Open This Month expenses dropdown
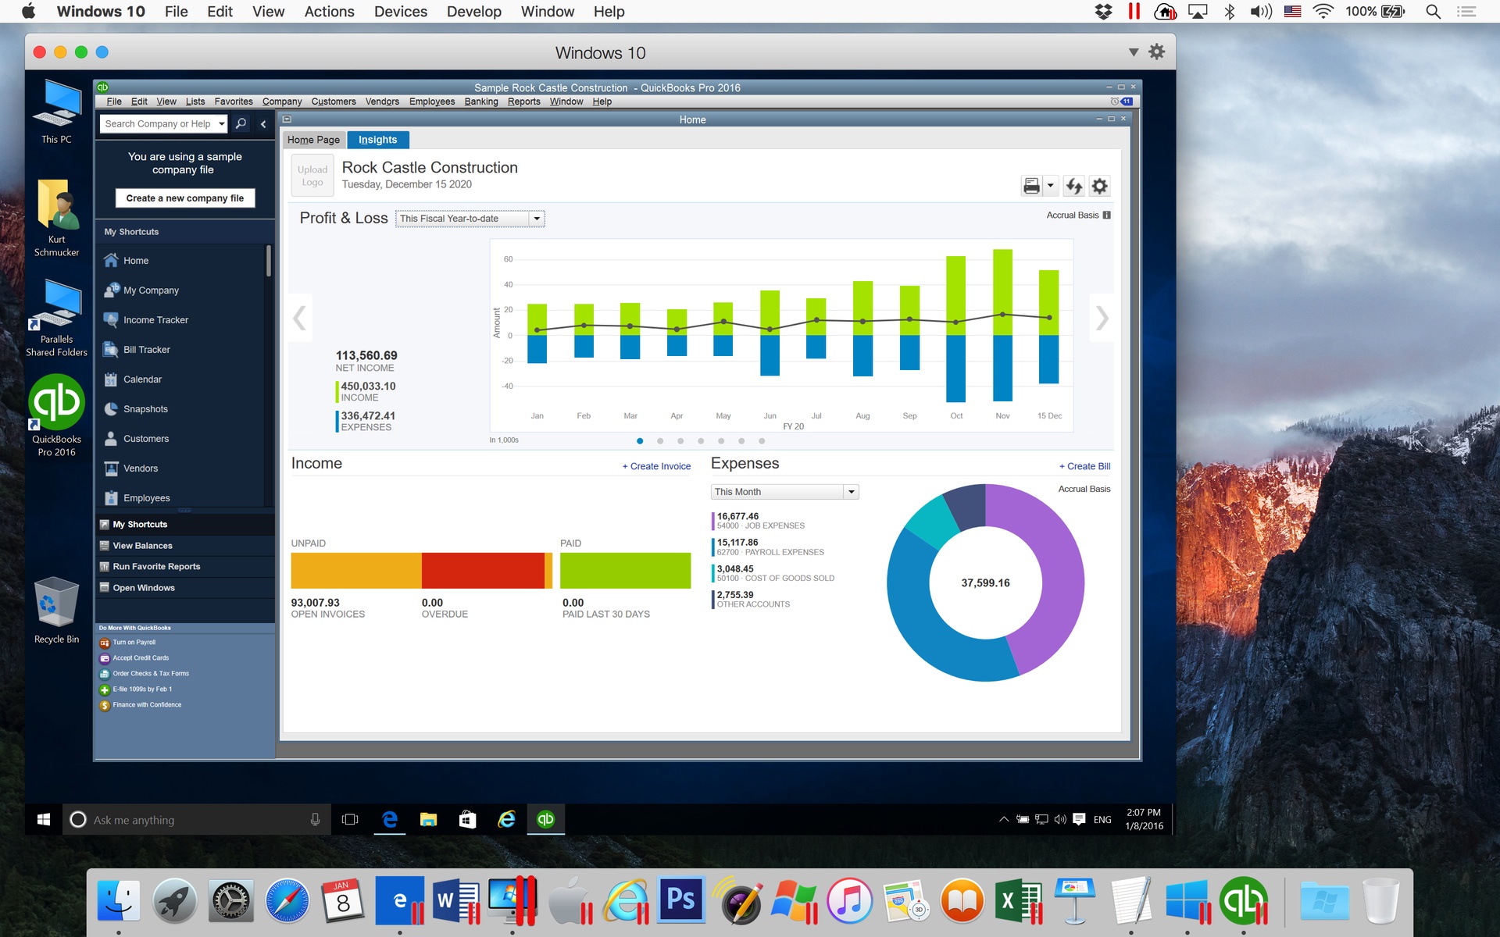The image size is (1500, 937). 784,492
